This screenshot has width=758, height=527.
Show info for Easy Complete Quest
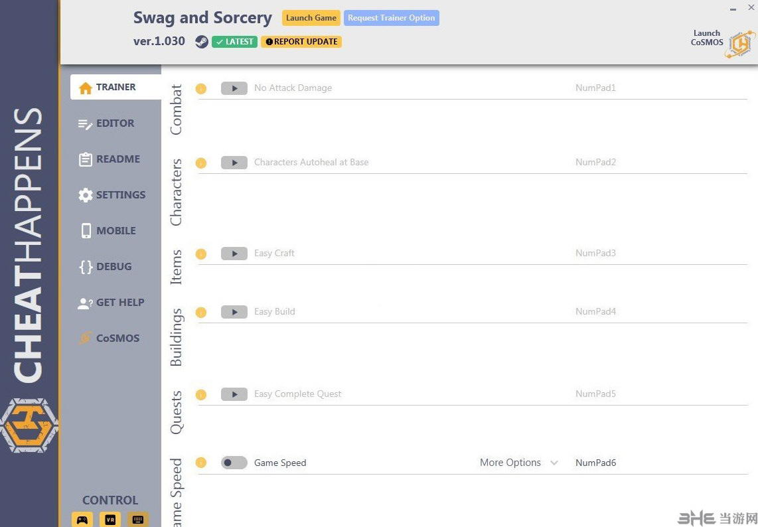click(201, 394)
